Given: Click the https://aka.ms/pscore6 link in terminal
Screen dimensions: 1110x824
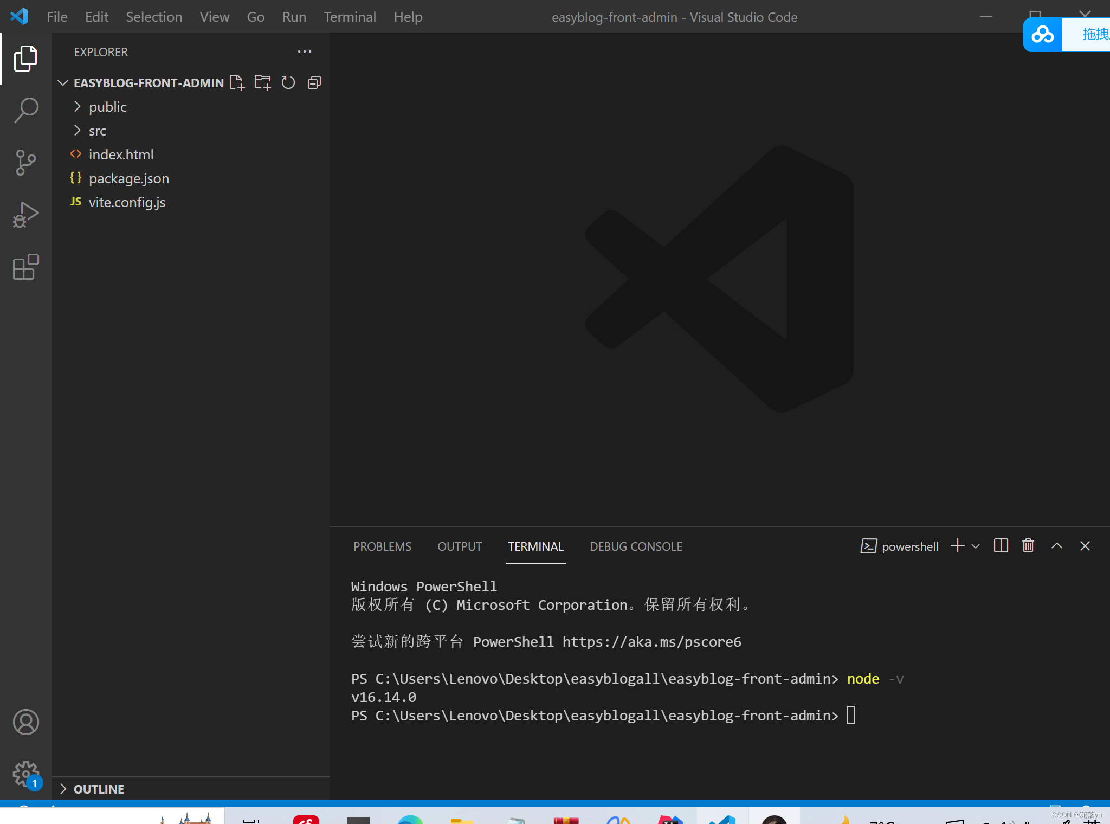Looking at the screenshot, I should (651, 642).
